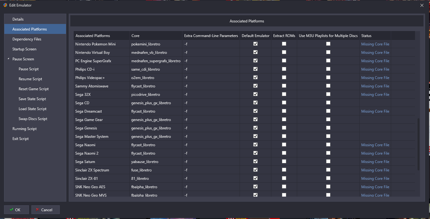Select Associated Platforms in the sidebar
Viewport: 430px width, 219px height.
35,29
